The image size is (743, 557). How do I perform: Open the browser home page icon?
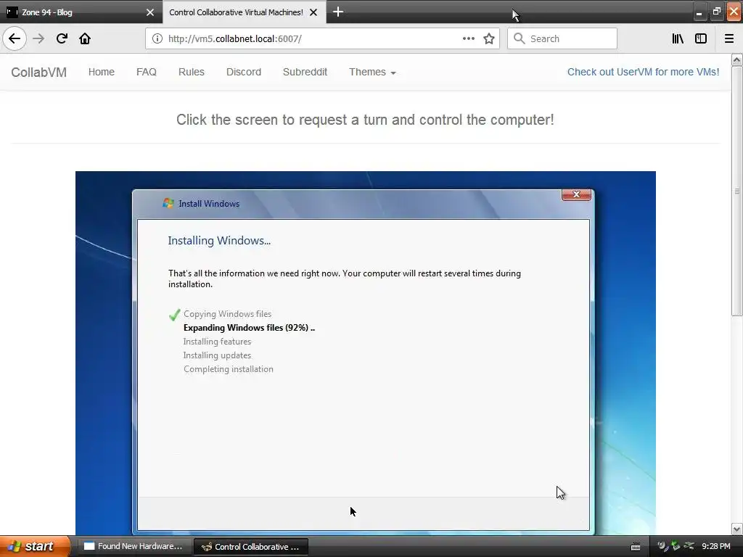point(85,38)
